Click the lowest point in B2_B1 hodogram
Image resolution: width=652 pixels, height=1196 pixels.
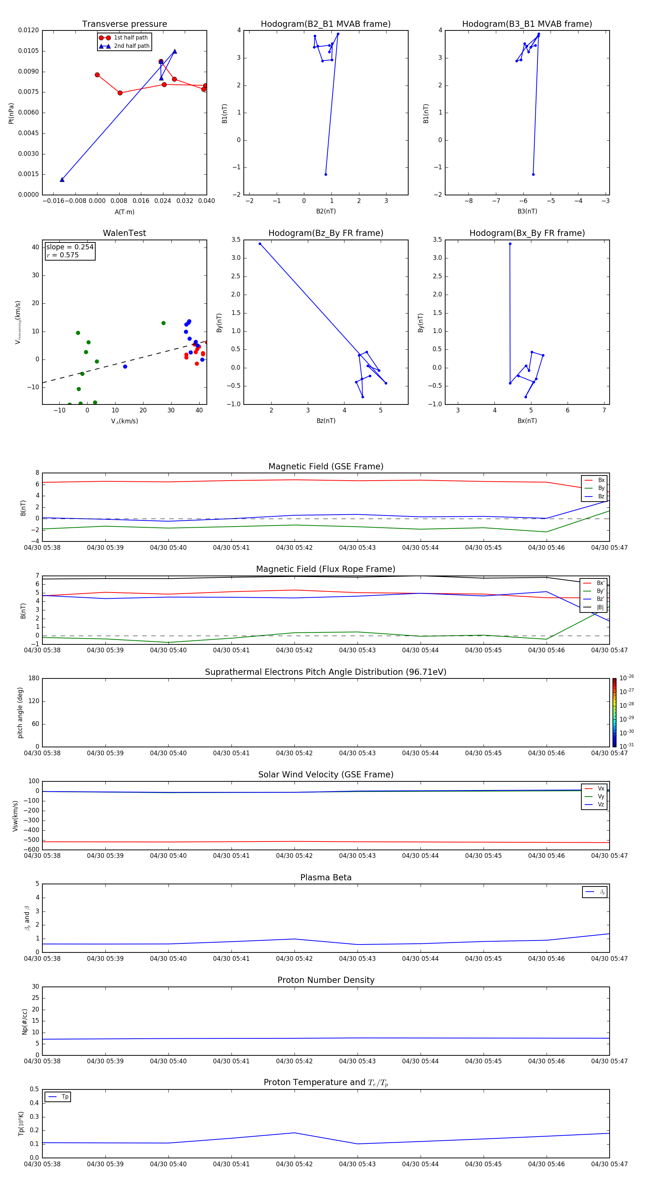(326, 175)
